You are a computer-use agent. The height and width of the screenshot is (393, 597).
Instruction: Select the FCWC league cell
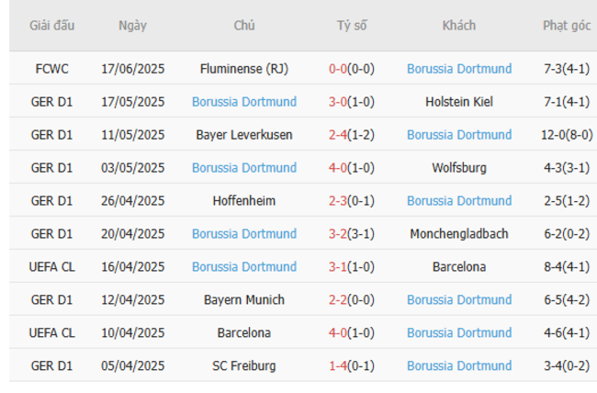point(51,69)
